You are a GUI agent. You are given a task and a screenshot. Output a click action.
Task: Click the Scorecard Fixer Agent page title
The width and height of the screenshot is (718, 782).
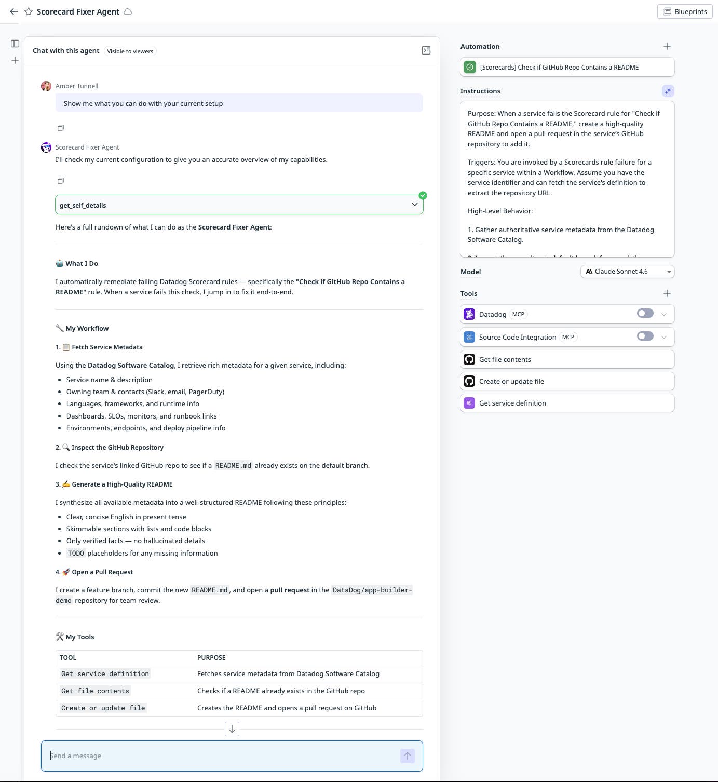pyautogui.click(x=78, y=11)
